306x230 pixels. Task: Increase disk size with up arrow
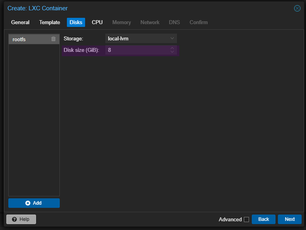(172, 48)
